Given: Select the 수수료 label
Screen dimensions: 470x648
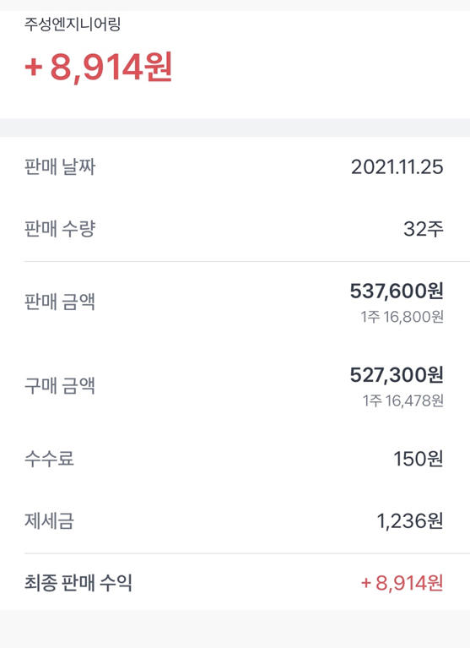Looking at the screenshot, I should point(49,458).
